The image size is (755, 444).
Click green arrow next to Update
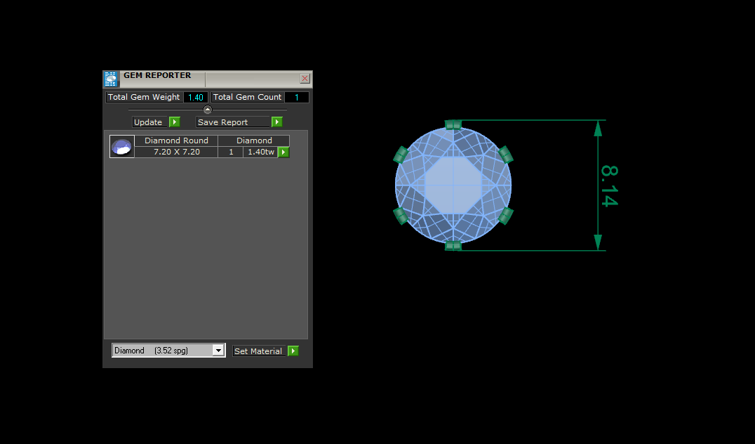(175, 122)
